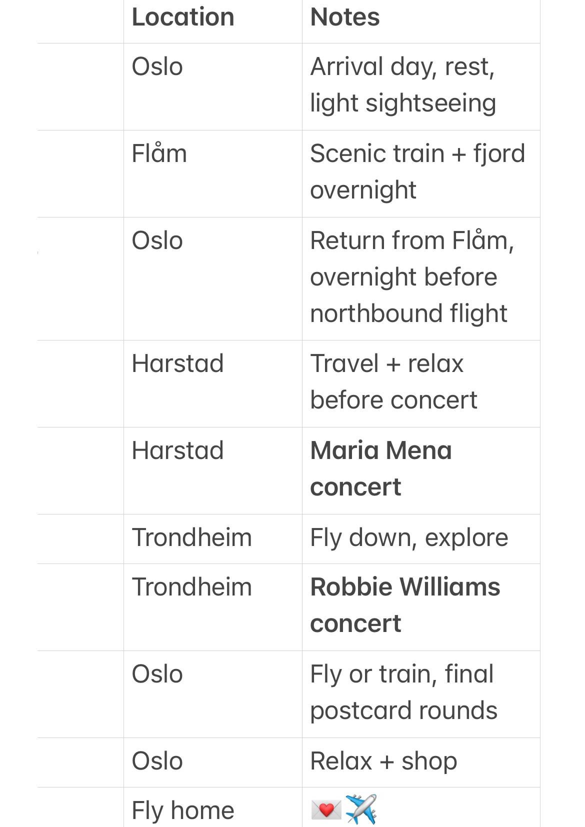Click the first Harstad location cell
The image size is (585, 827).
[213, 384]
